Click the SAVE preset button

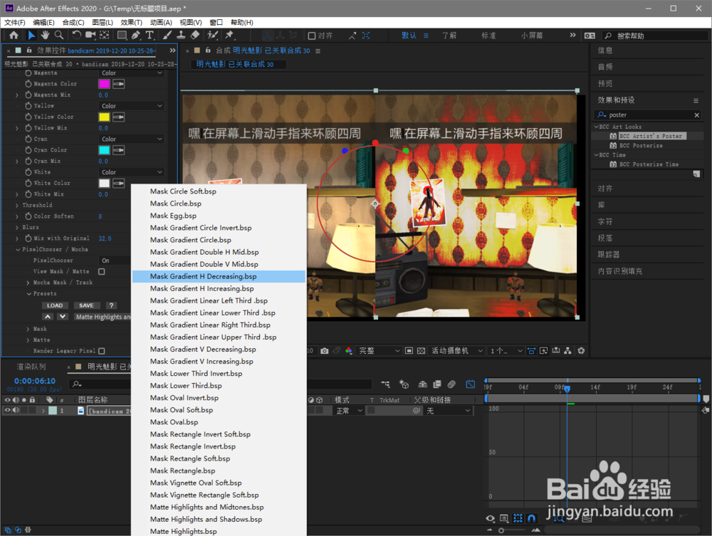pos(86,306)
